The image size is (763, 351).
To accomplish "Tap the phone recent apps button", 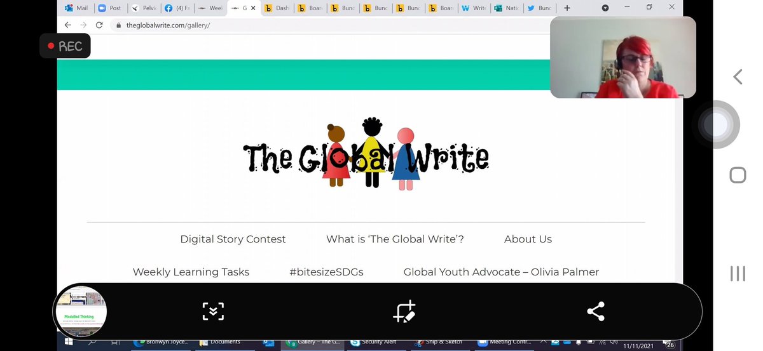I will 738,274.
